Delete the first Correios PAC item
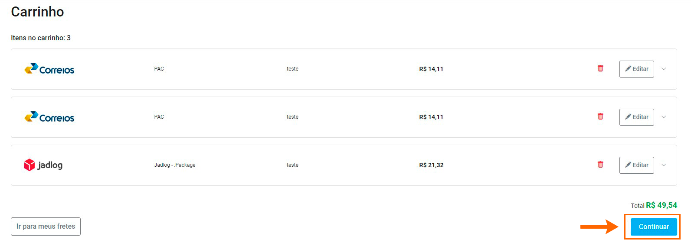Viewport: 691px width, 246px height. [600, 68]
